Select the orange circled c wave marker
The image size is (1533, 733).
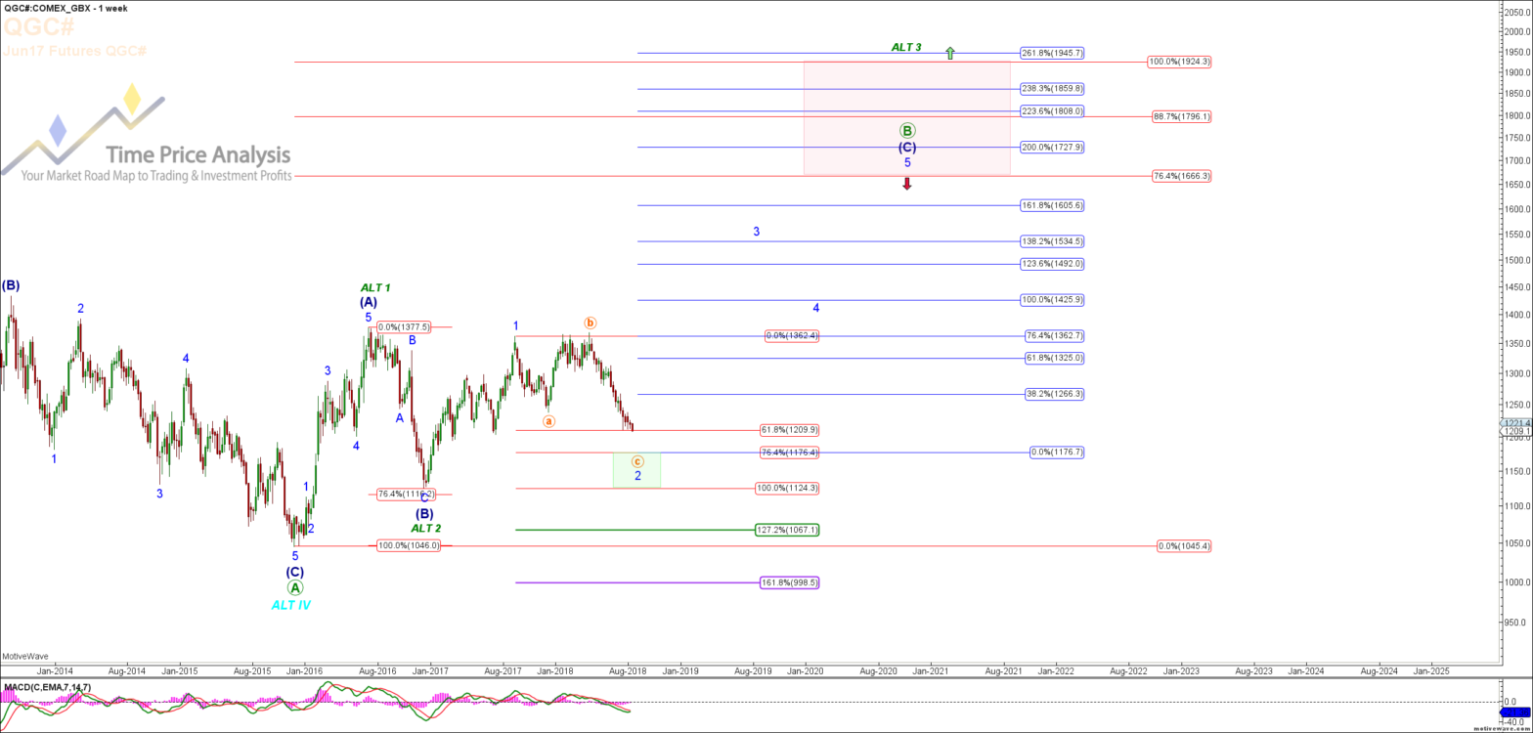click(637, 461)
